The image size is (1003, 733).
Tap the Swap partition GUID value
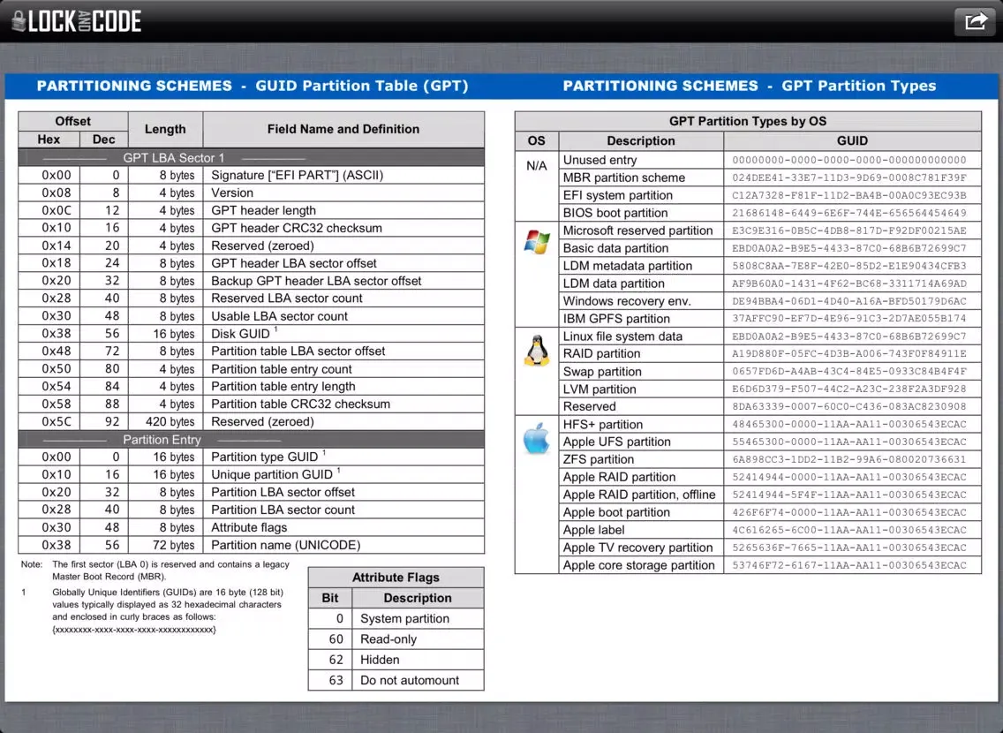[x=848, y=372]
